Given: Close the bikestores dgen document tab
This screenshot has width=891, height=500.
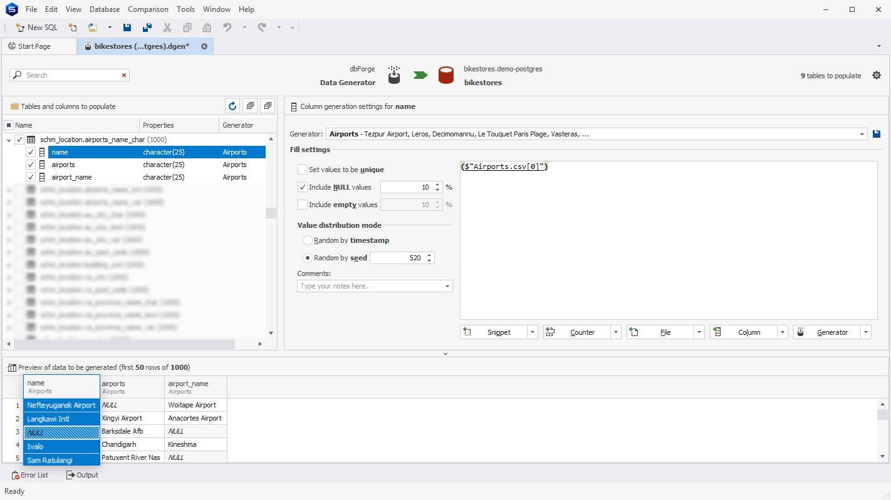Looking at the screenshot, I should (x=204, y=46).
